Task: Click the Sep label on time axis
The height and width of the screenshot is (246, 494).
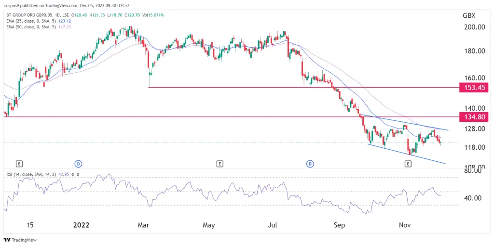Action: (340, 225)
